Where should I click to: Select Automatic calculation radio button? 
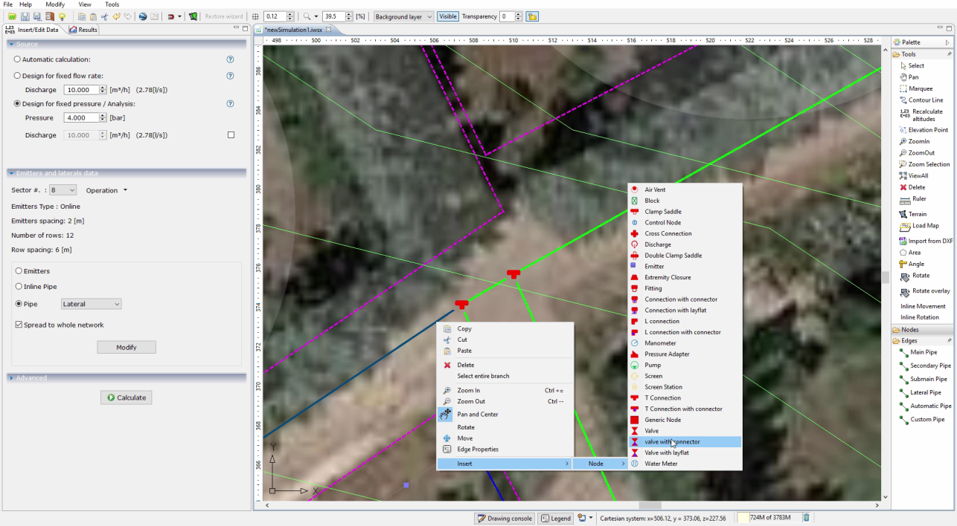(18, 59)
